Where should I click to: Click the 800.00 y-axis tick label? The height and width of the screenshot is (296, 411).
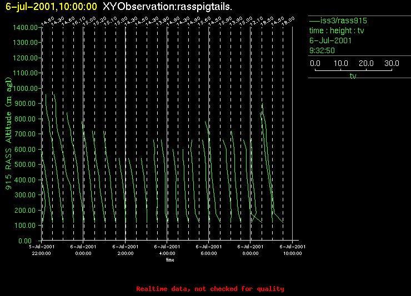[x=26, y=119]
